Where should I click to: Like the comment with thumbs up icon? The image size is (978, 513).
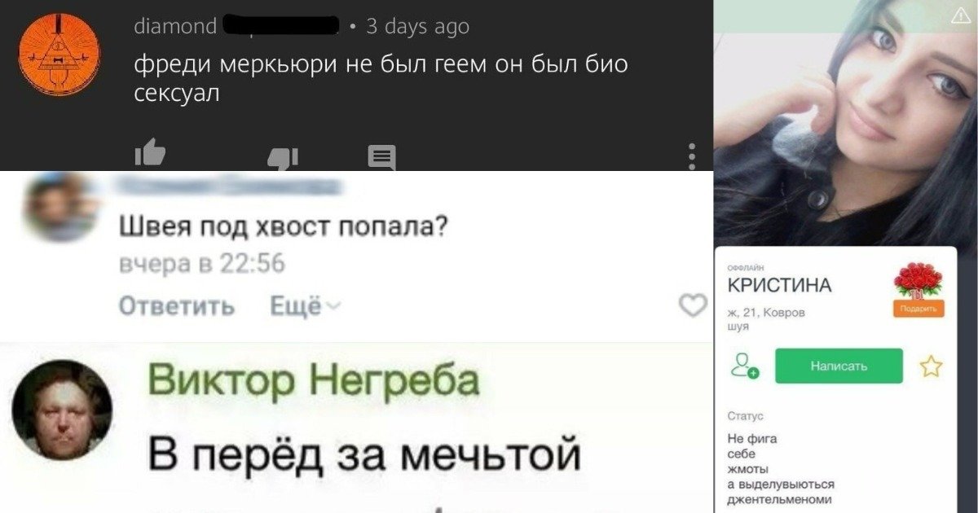point(150,155)
